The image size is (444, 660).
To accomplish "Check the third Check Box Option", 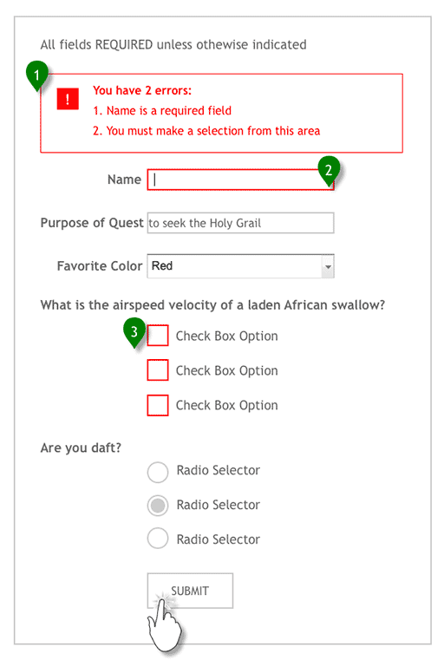I will point(158,405).
